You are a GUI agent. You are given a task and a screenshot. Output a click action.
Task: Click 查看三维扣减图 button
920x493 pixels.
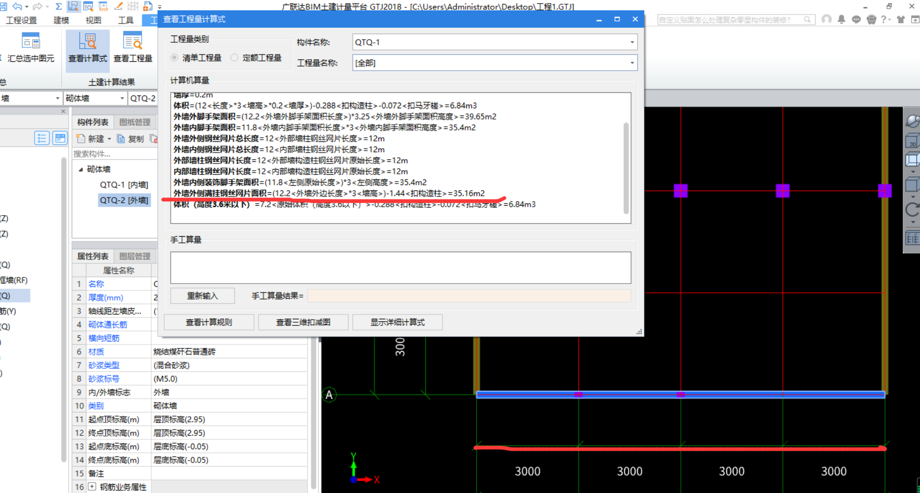303,322
